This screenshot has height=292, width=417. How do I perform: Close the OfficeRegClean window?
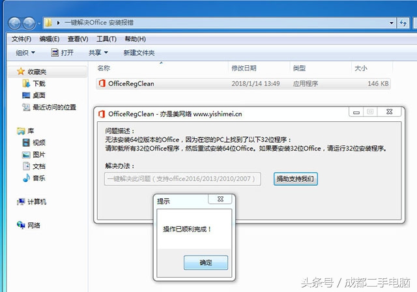pyautogui.click(x=390, y=112)
